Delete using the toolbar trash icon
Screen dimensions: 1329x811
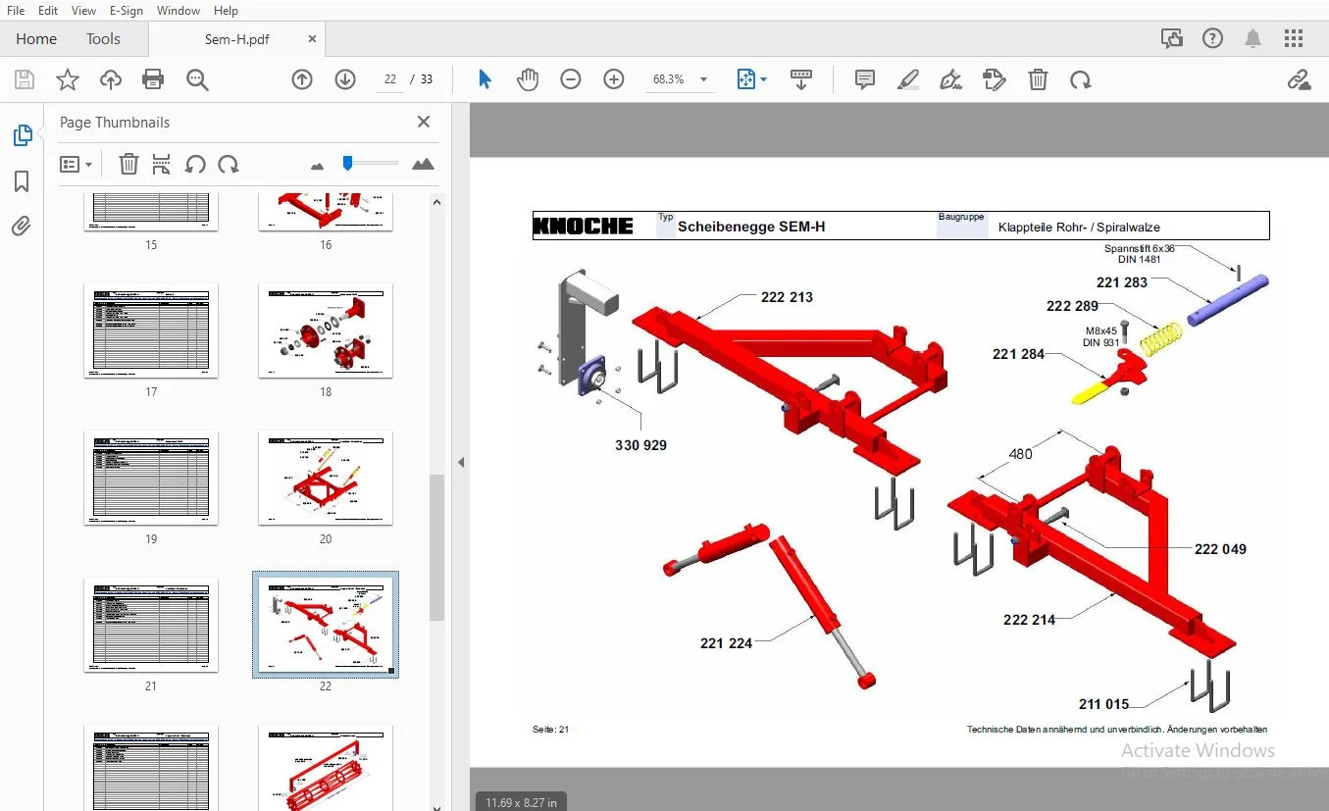point(1038,79)
